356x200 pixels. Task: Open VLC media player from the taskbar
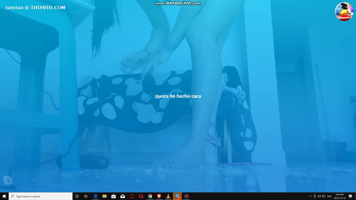[168, 196]
